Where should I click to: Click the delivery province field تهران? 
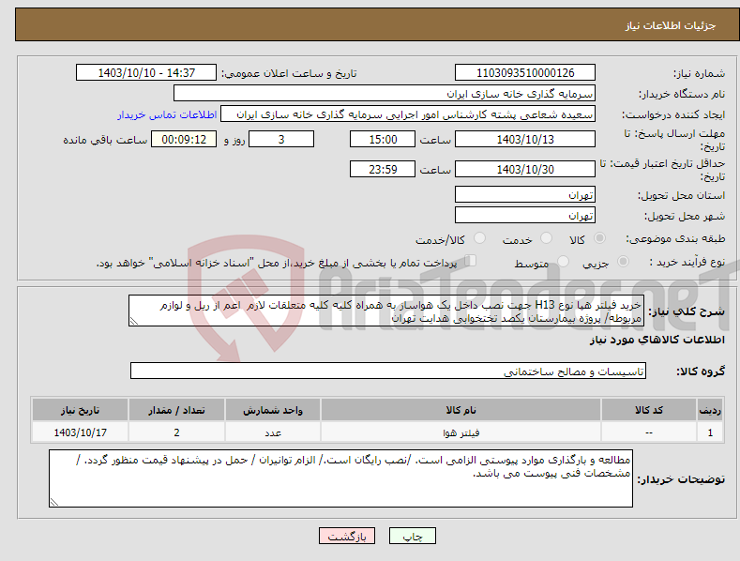click(x=525, y=194)
